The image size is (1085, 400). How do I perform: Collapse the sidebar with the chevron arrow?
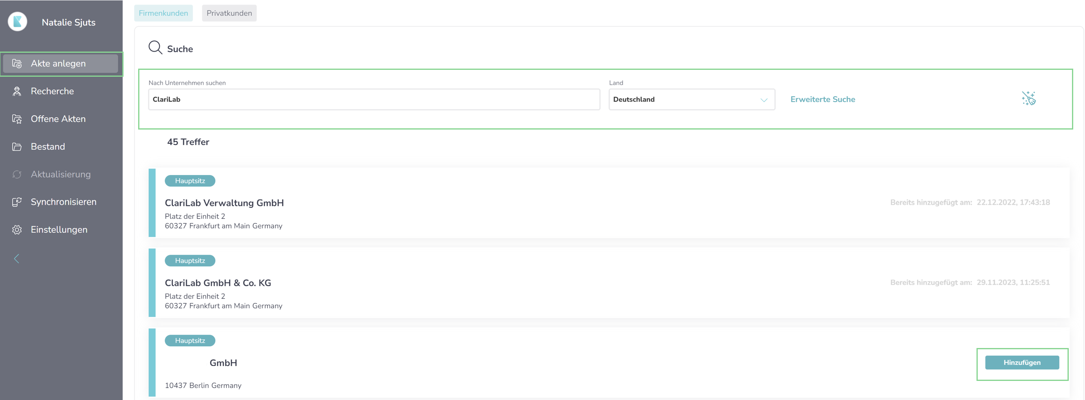point(17,259)
